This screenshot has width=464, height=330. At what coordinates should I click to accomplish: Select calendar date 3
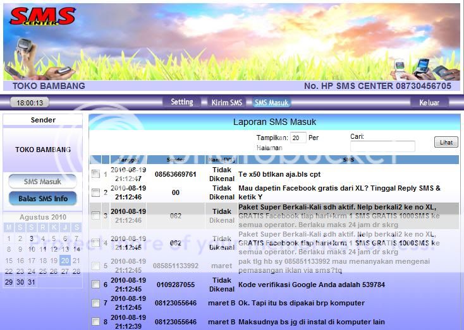(32, 239)
